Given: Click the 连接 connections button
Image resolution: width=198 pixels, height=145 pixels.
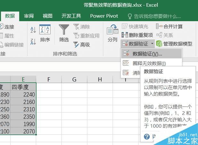Looking at the screenshot, I should [x=7, y=27].
